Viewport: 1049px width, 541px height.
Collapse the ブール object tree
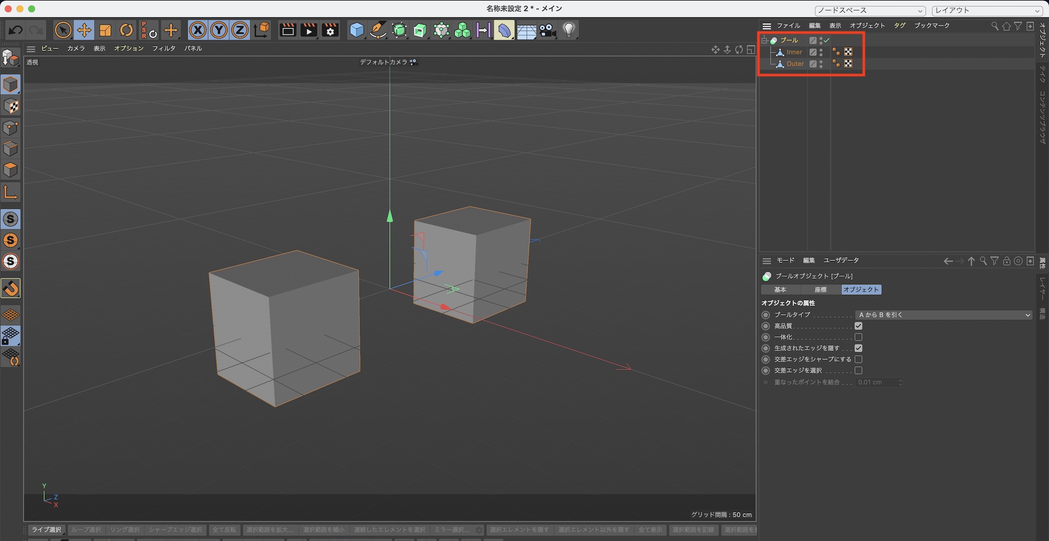pyautogui.click(x=765, y=40)
